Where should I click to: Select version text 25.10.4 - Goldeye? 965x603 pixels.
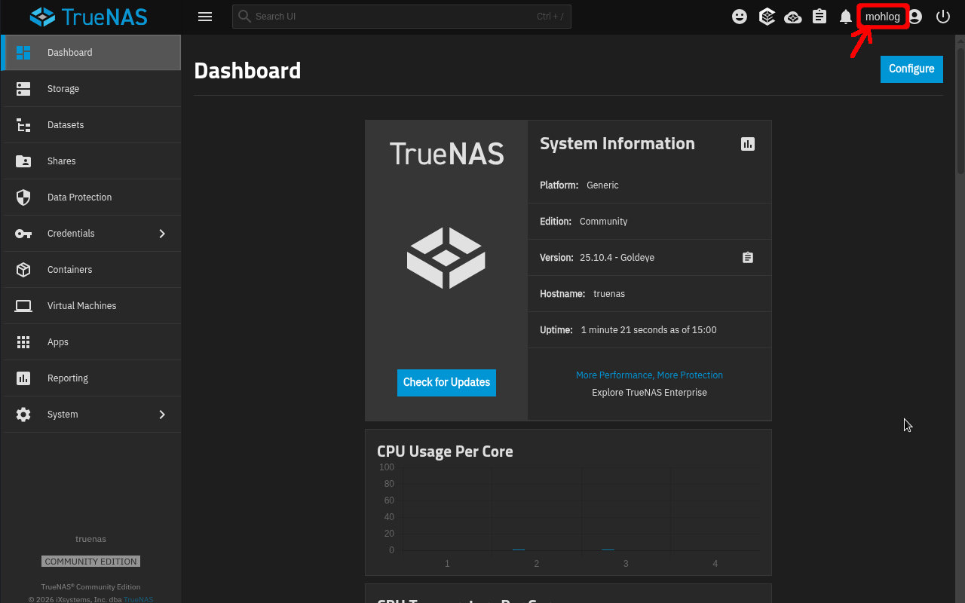[617, 258]
